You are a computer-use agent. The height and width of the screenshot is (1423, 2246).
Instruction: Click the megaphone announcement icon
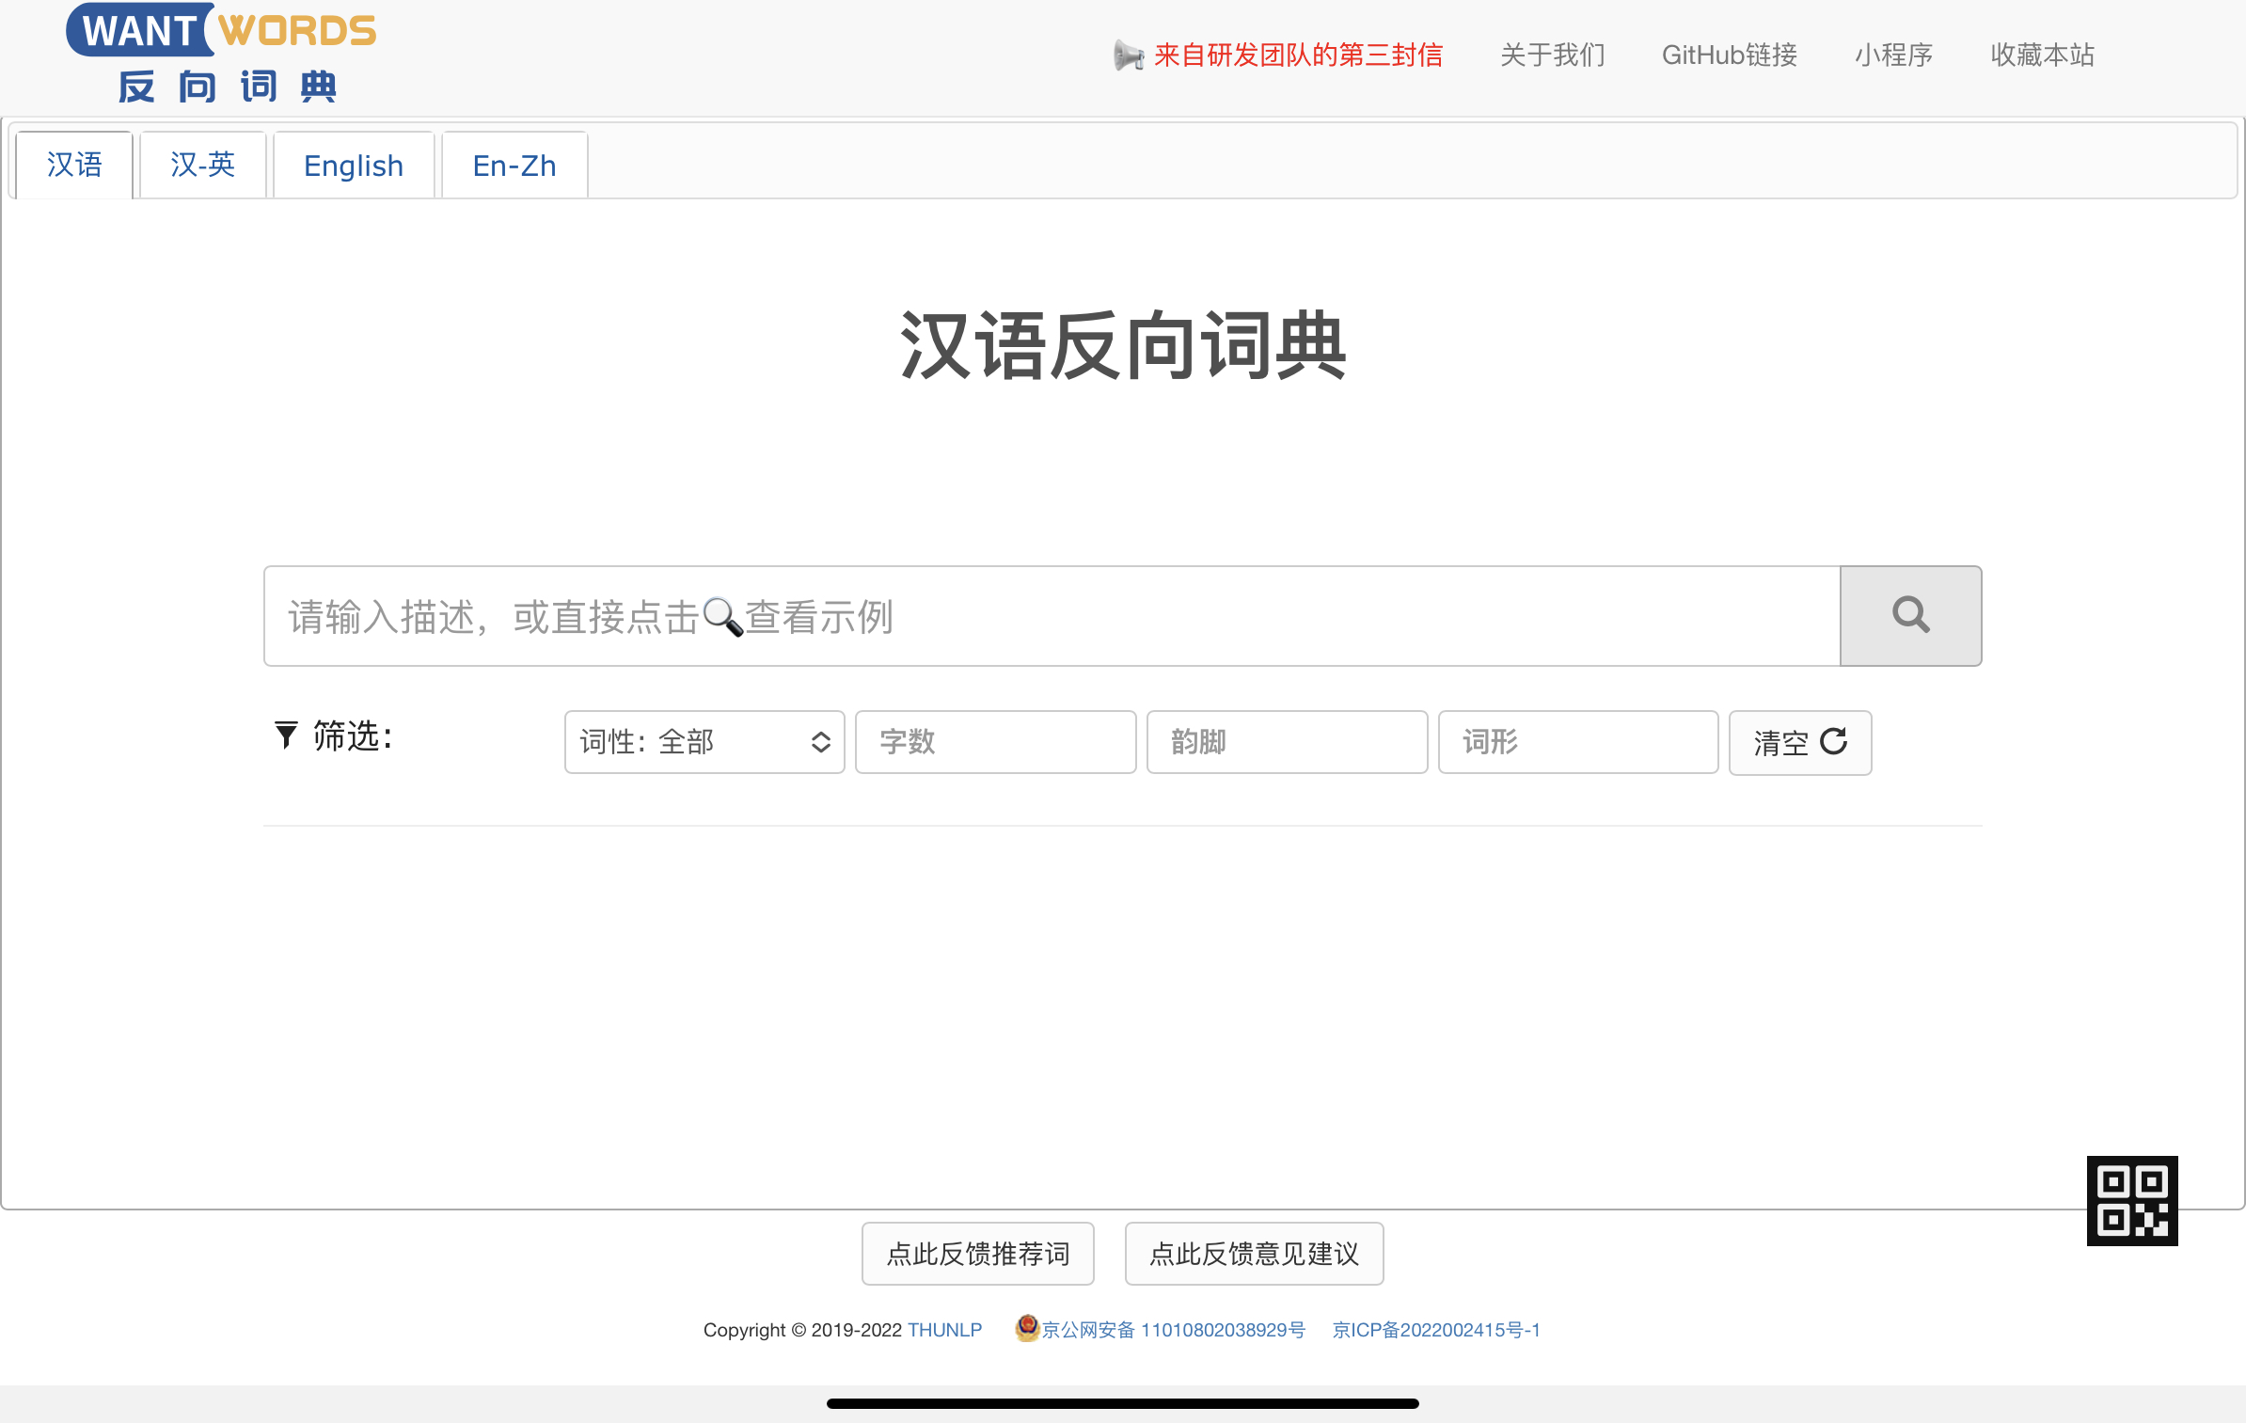tap(1128, 55)
